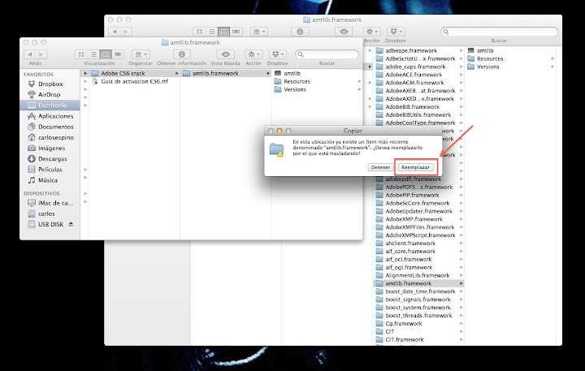585x371 pixels.
Task: Select Dropbox in the Favoritos sidebar
Action: 50,84
